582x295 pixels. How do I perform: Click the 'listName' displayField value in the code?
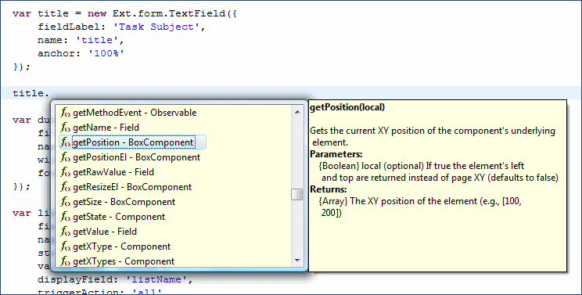156,279
